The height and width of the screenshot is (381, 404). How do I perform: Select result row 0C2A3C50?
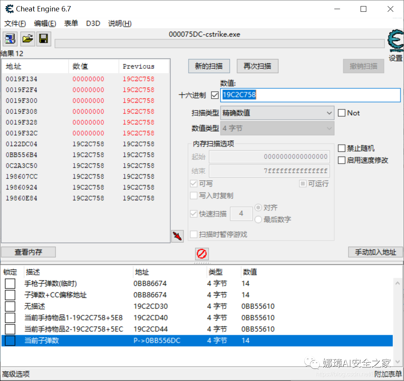tap(86, 166)
